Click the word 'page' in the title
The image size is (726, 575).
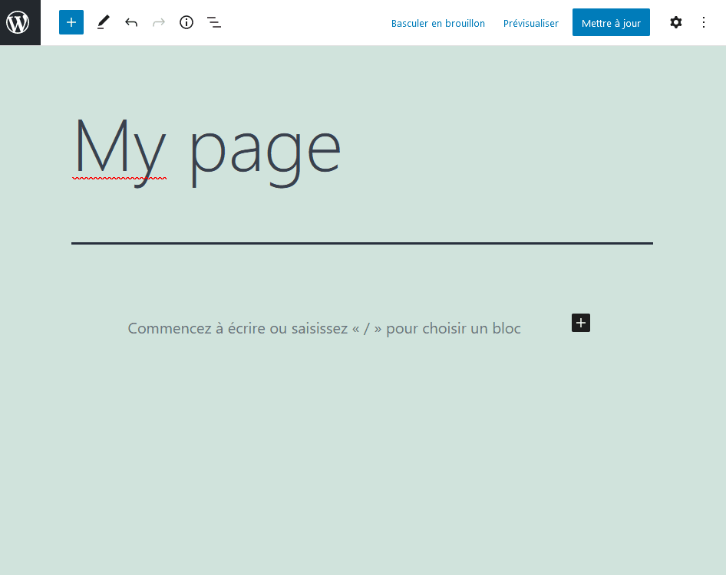point(265,149)
